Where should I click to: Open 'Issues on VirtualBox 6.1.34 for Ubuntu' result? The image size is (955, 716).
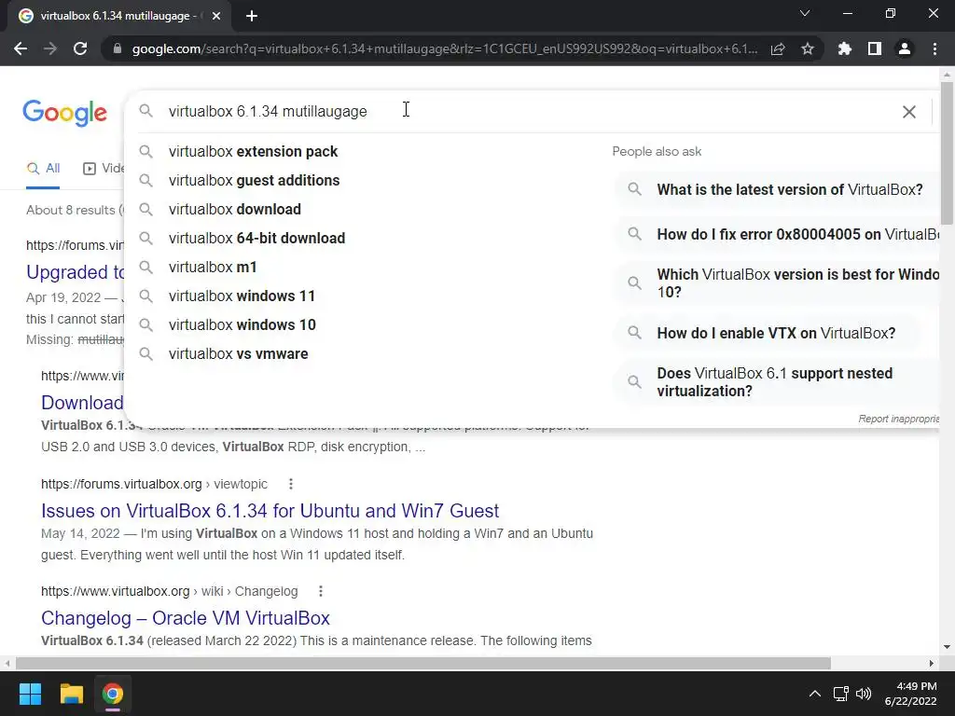point(270,510)
